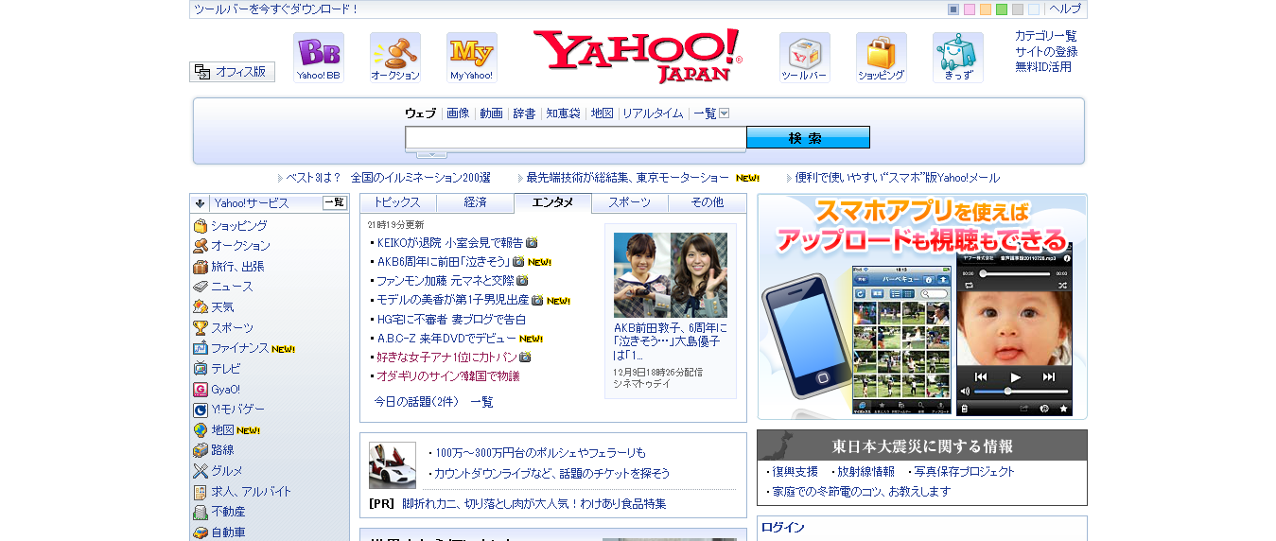
Task: Open the 写真保存プロジェクト link
Action: [x=964, y=471]
